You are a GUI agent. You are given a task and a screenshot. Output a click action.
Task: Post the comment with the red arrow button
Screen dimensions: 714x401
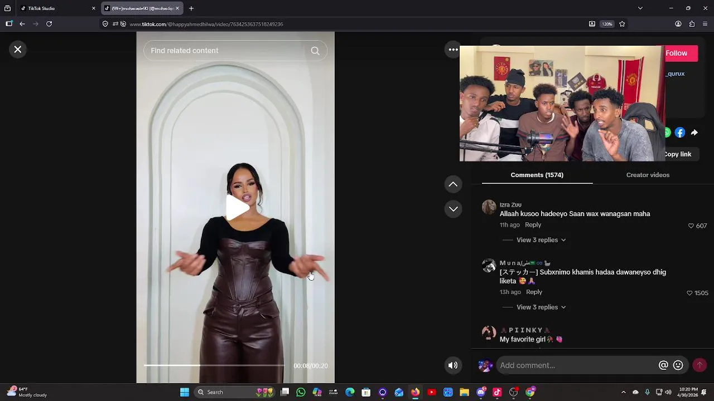pyautogui.click(x=699, y=365)
